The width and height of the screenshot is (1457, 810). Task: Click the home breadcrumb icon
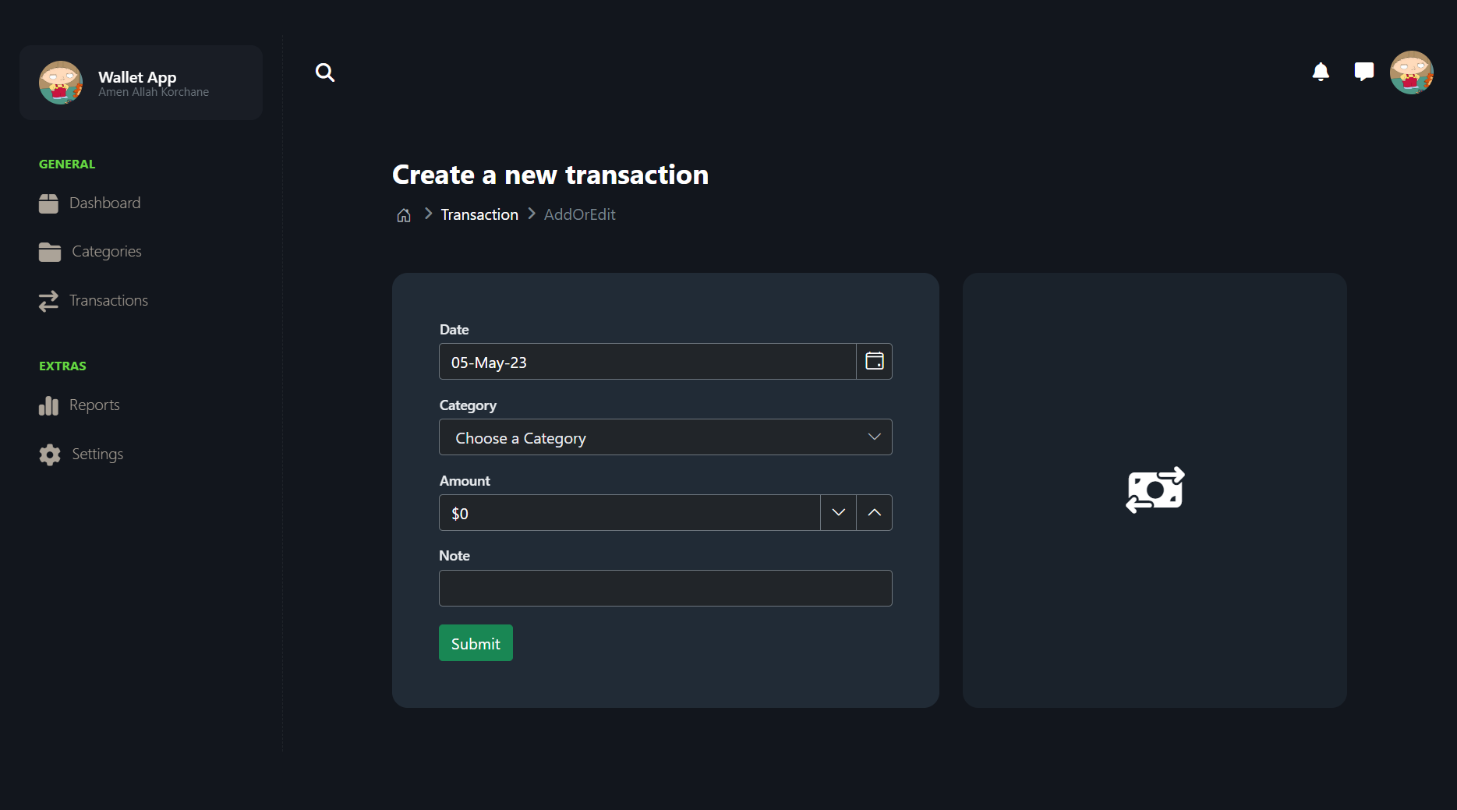403,214
